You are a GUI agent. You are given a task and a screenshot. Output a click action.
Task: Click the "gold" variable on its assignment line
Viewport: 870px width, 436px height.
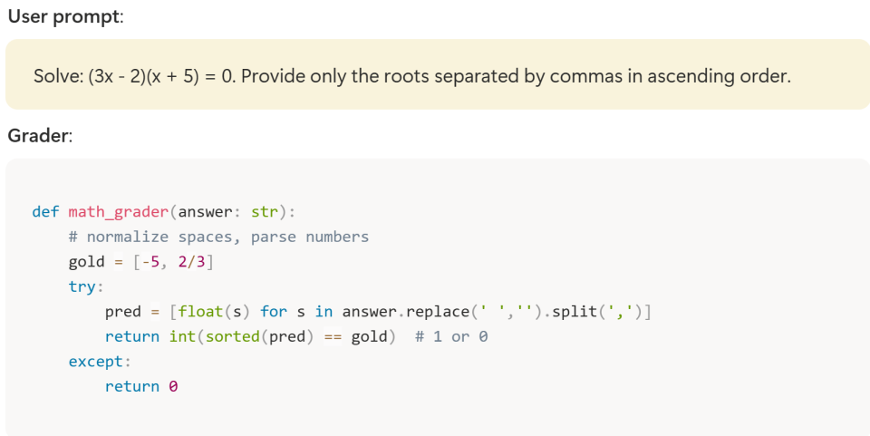pyautogui.click(x=86, y=262)
